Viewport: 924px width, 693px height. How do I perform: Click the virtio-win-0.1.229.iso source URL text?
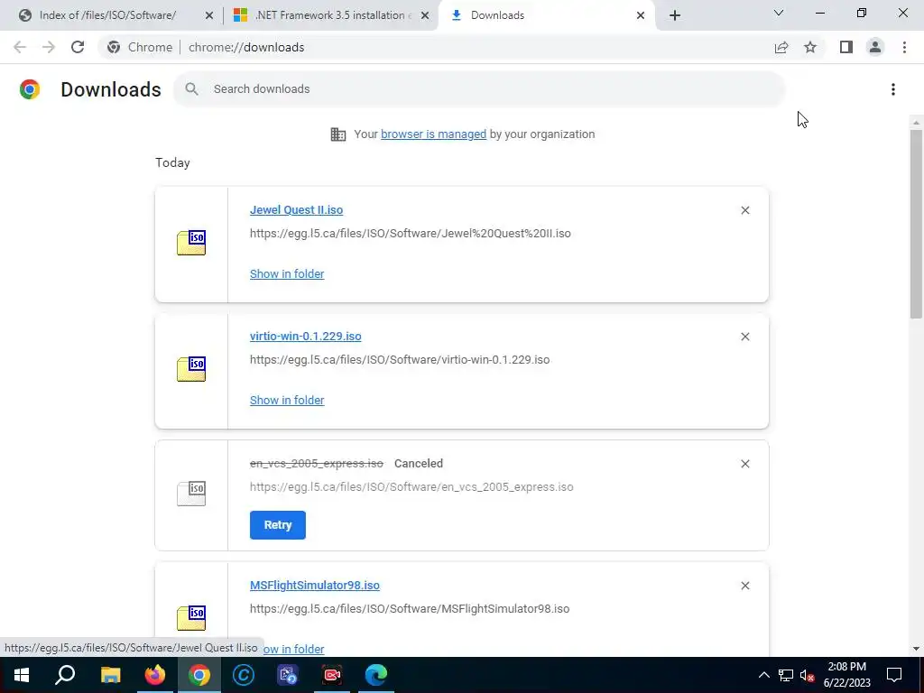pos(400,359)
